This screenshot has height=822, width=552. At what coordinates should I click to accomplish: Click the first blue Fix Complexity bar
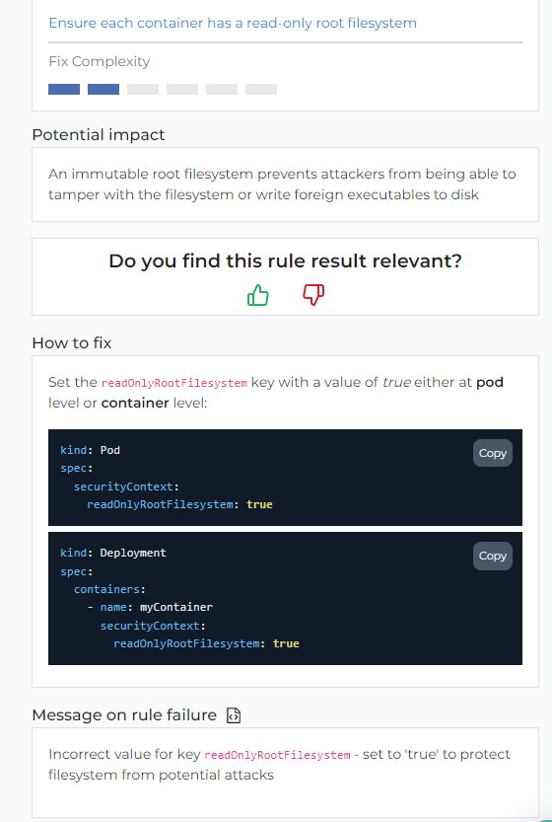click(64, 89)
